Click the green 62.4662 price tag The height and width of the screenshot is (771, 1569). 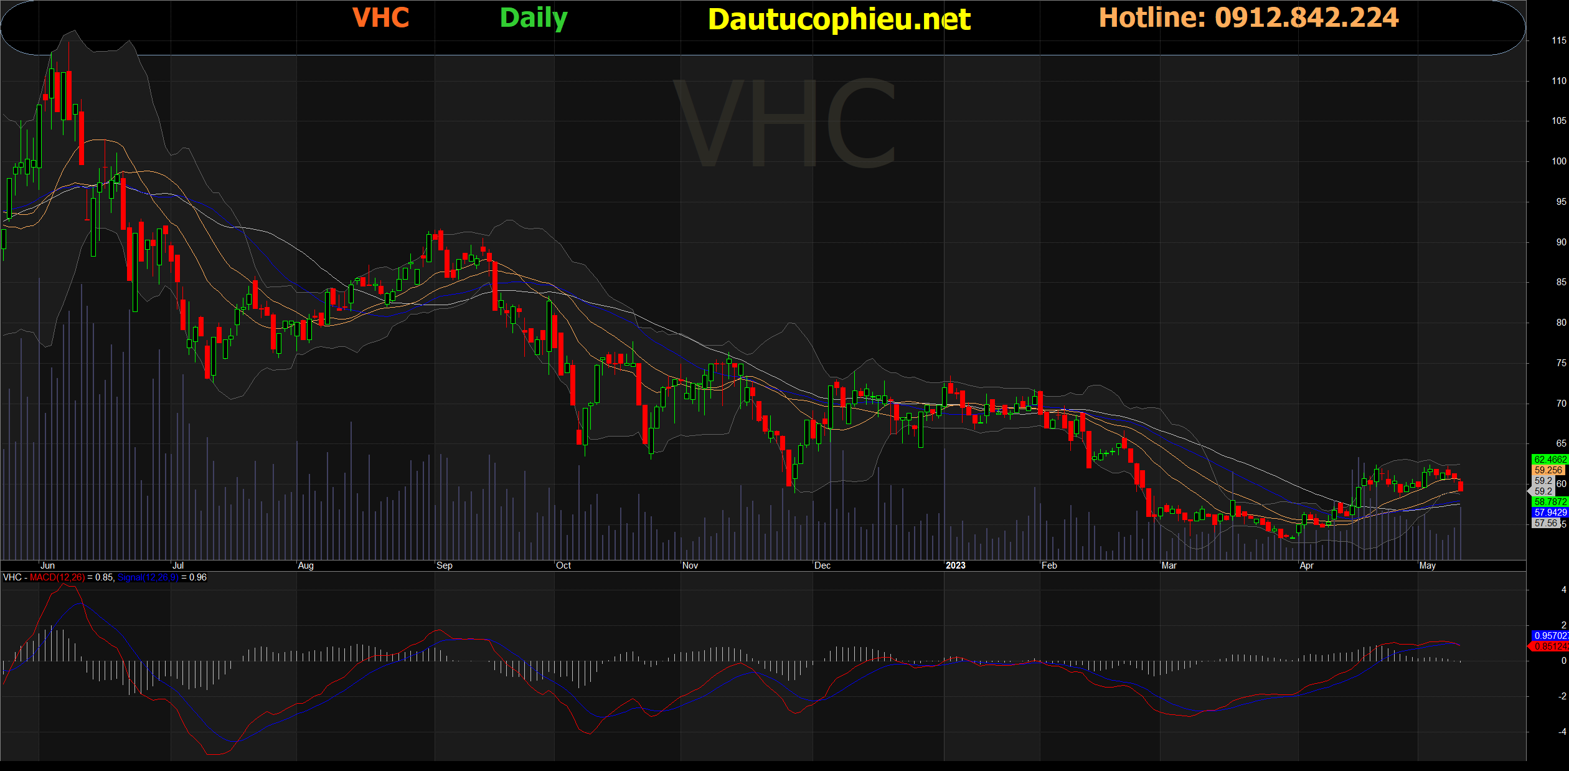(x=1550, y=460)
